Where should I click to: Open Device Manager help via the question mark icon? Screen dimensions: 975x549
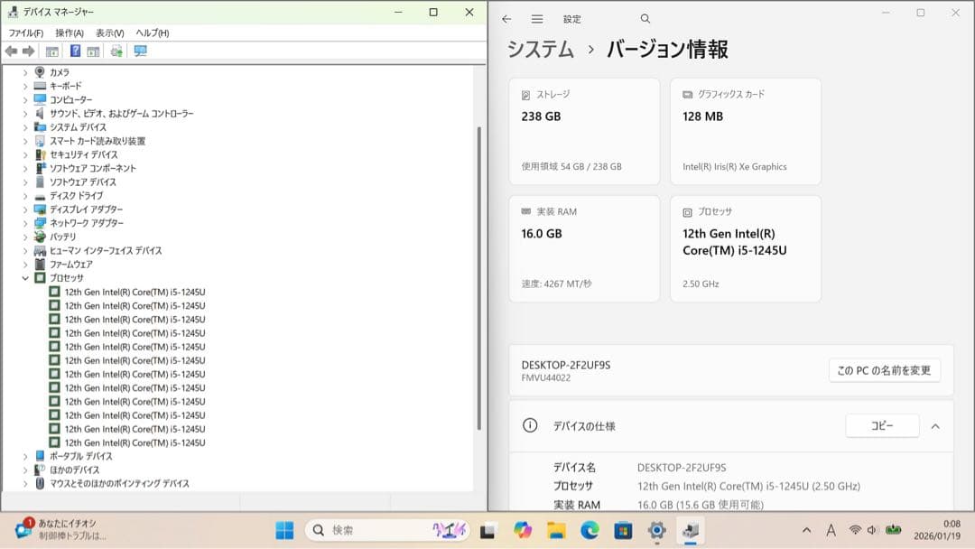click(x=76, y=51)
